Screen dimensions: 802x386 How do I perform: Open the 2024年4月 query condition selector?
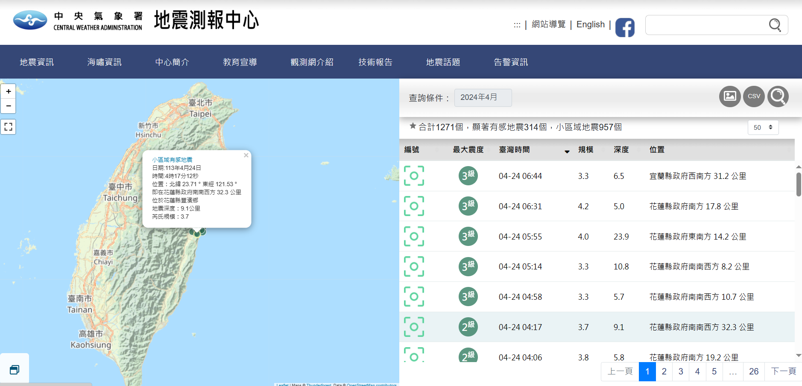point(483,98)
